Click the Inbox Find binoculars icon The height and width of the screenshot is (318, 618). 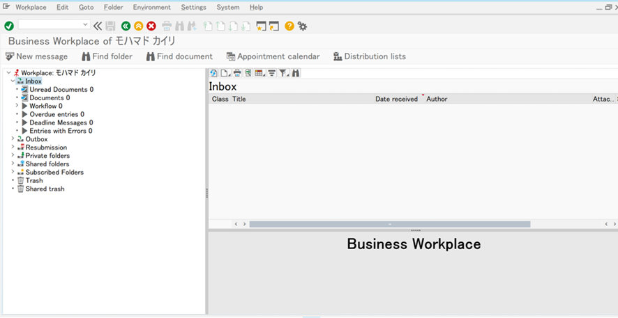[x=296, y=73]
